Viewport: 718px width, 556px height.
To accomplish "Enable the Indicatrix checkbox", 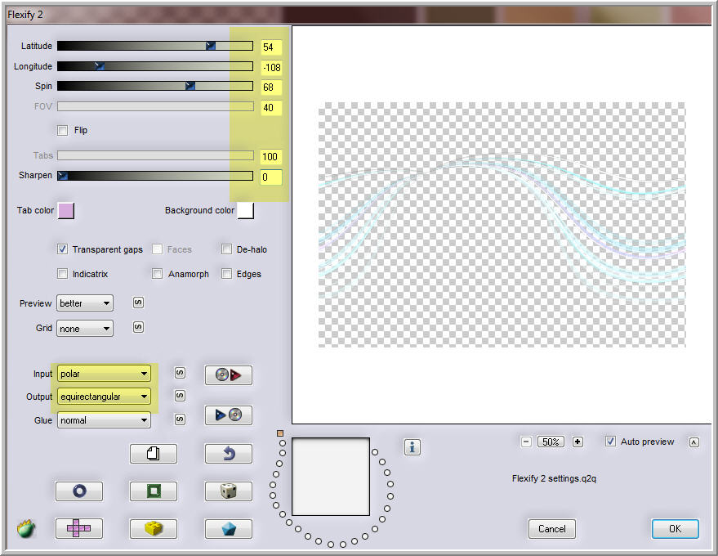I will (62, 274).
